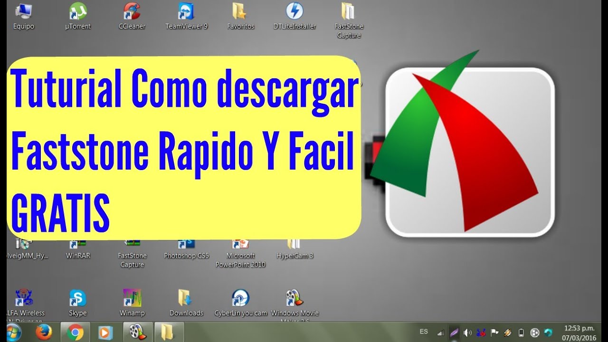Switch to Movie Maker taskbar button
The image size is (608, 342).
coord(138,332)
